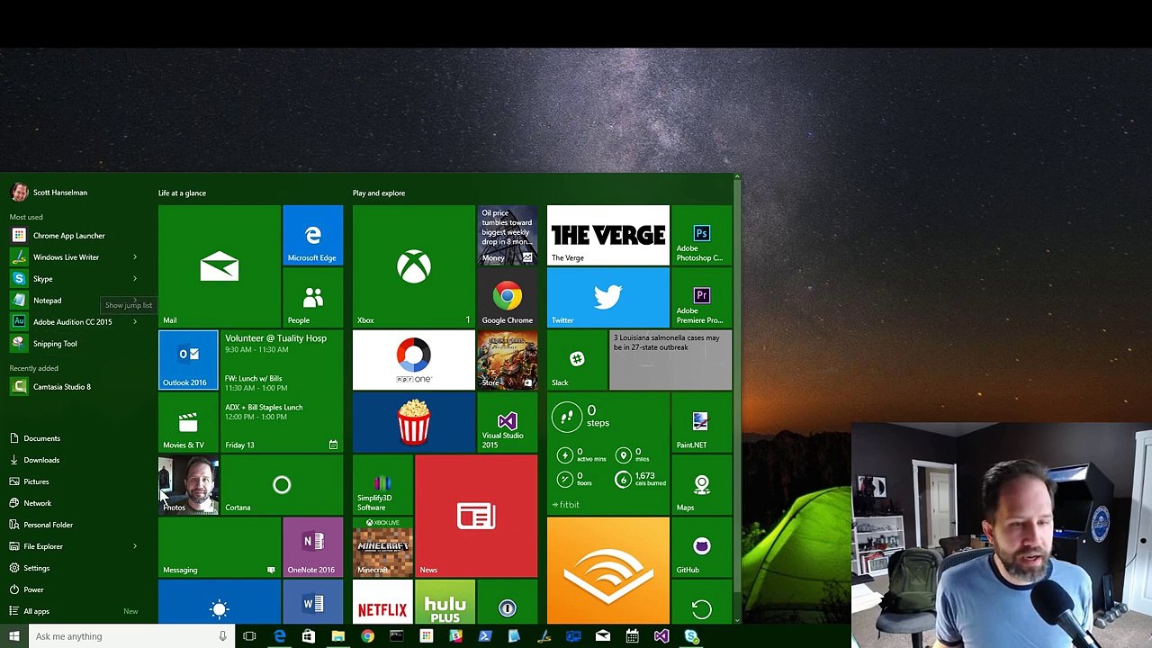The height and width of the screenshot is (648, 1152).
Task: Open Task View on the taskbar
Action: click(249, 636)
